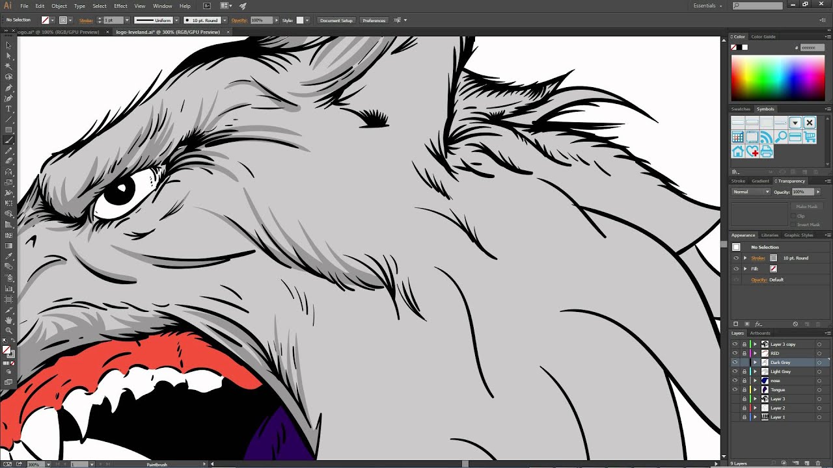Hide the Tongue layer
Screen dimensions: 833x468
[x=735, y=389]
